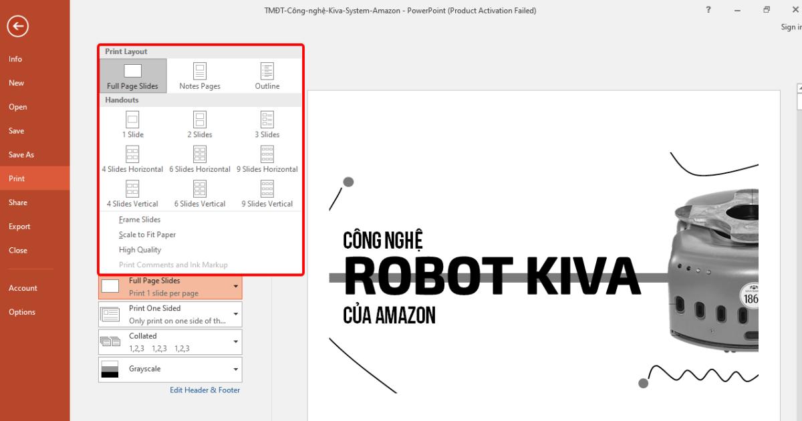The image size is (802, 421).
Task: Select the 2 Slides handout
Action: (200, 125)
